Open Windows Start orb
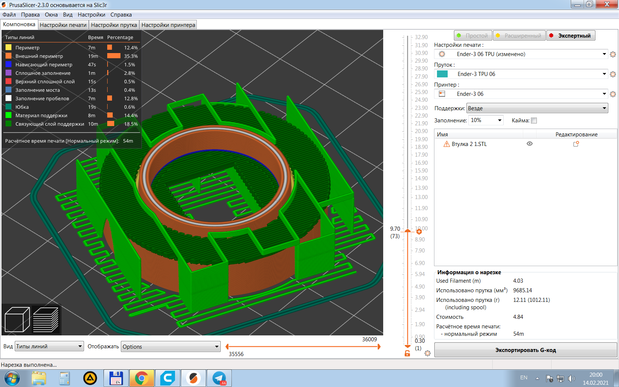Screen dimensions: 619x387 [12, 378]
